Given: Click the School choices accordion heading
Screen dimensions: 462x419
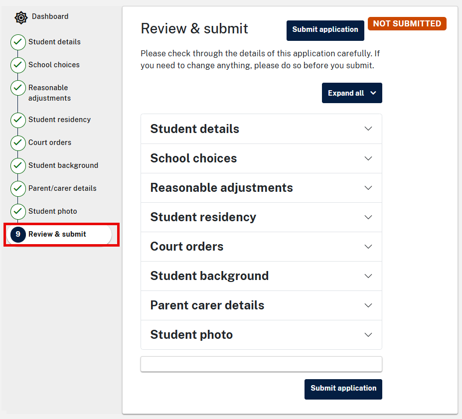Looking at the screenshot, I should pyautogui.click(x=193, y=158).
